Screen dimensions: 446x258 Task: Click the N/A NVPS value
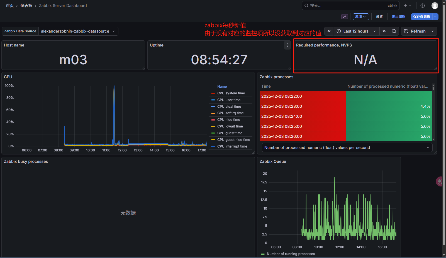click(365, 60)
